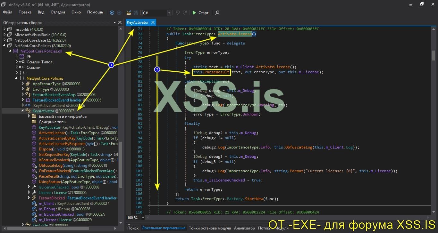The width and height of the screenshot is (438, 233).
Task: Select FeatureBlockedEventArgs class
Action: point(64,94)
